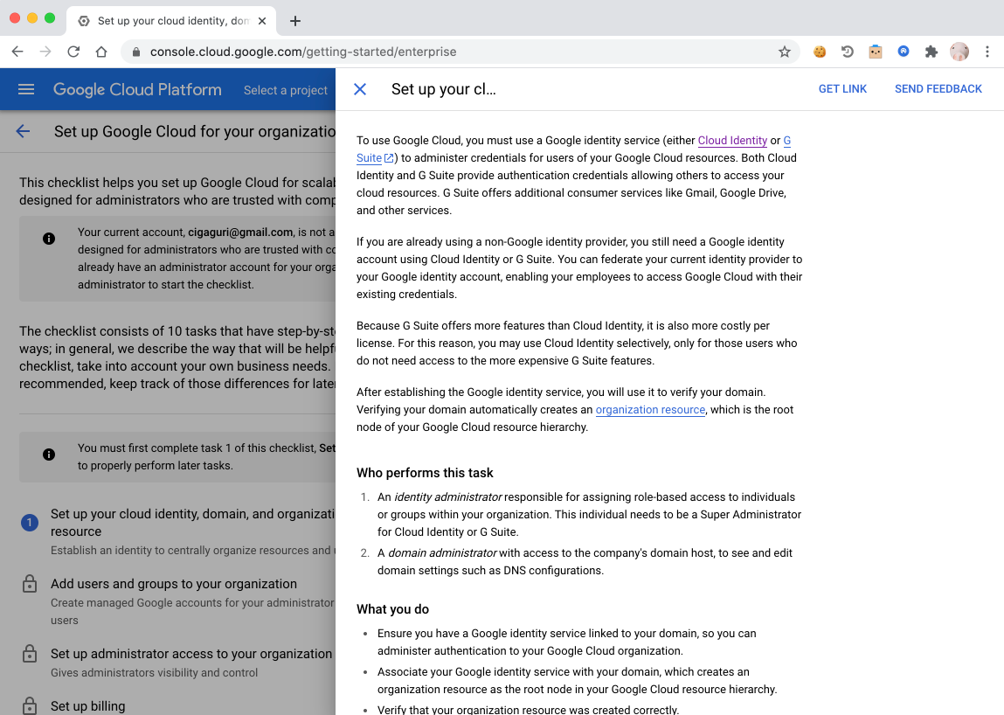Open the G Suite external link
1004x715 pixels.
[x=375, y=157]
